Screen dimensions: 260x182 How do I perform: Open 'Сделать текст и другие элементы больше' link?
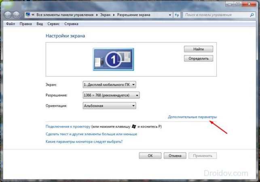point(91,134)
